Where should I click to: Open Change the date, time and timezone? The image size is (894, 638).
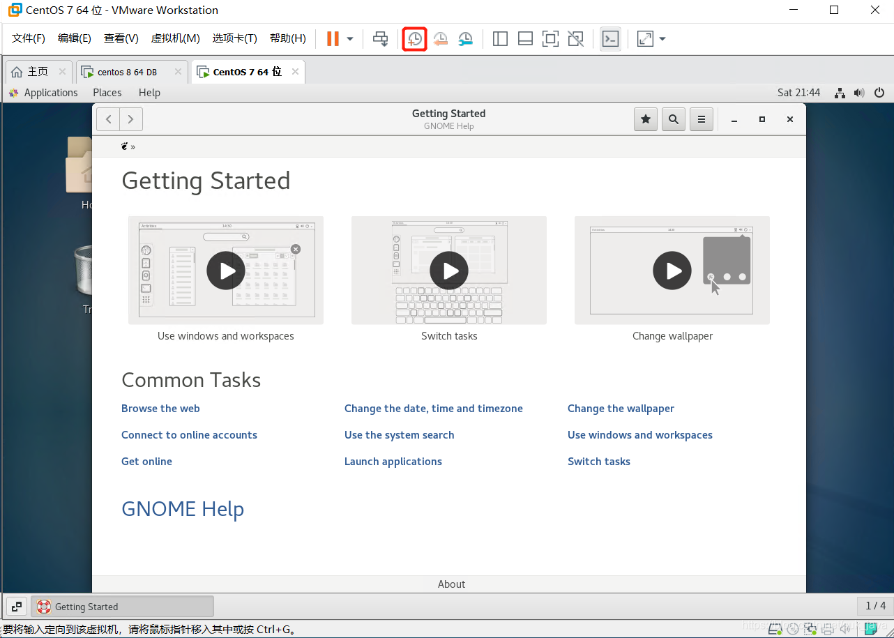[433, 409]
